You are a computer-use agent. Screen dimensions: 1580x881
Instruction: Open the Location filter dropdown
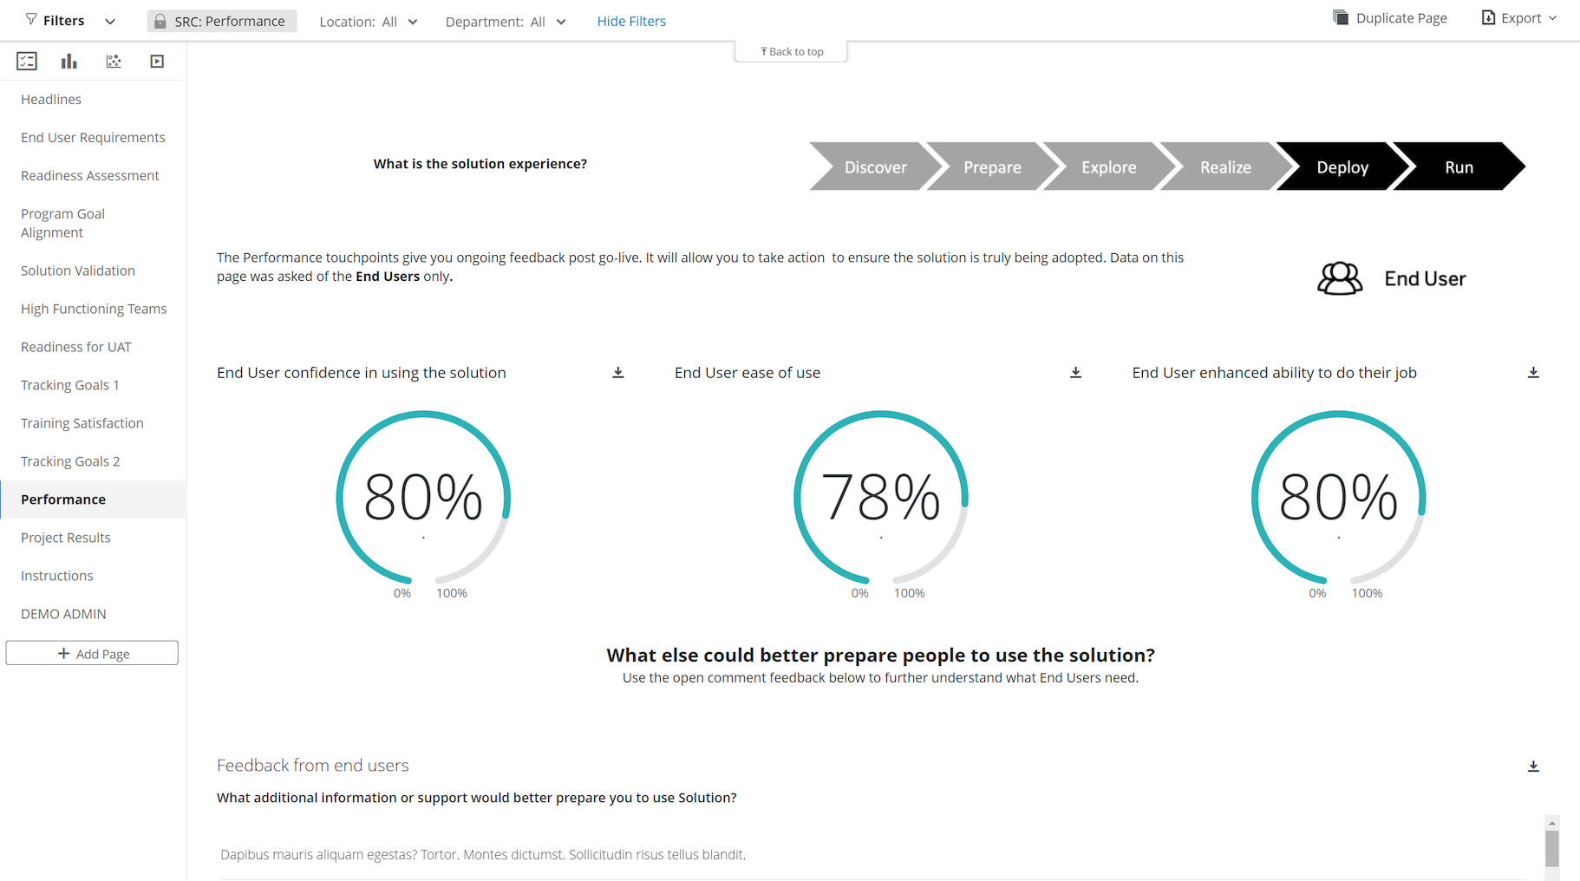[x=369, y=22]
